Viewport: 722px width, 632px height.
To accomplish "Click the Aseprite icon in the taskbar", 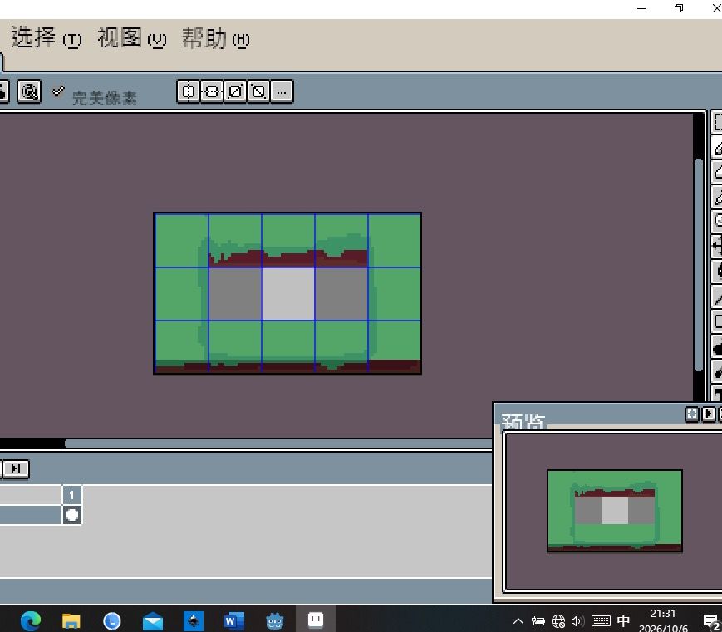I will click(x=316, y=620).
